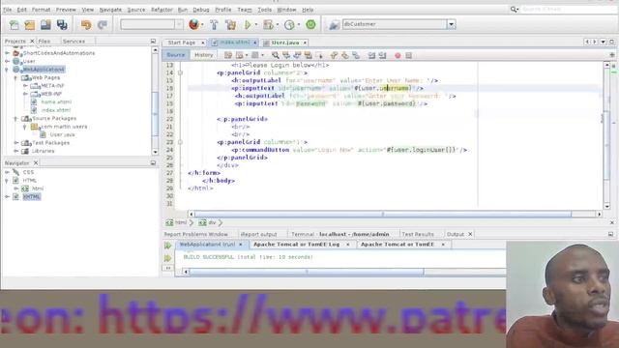Close the Output window tab
Viewport: 619px width, 348px height.
coord(470,234)
